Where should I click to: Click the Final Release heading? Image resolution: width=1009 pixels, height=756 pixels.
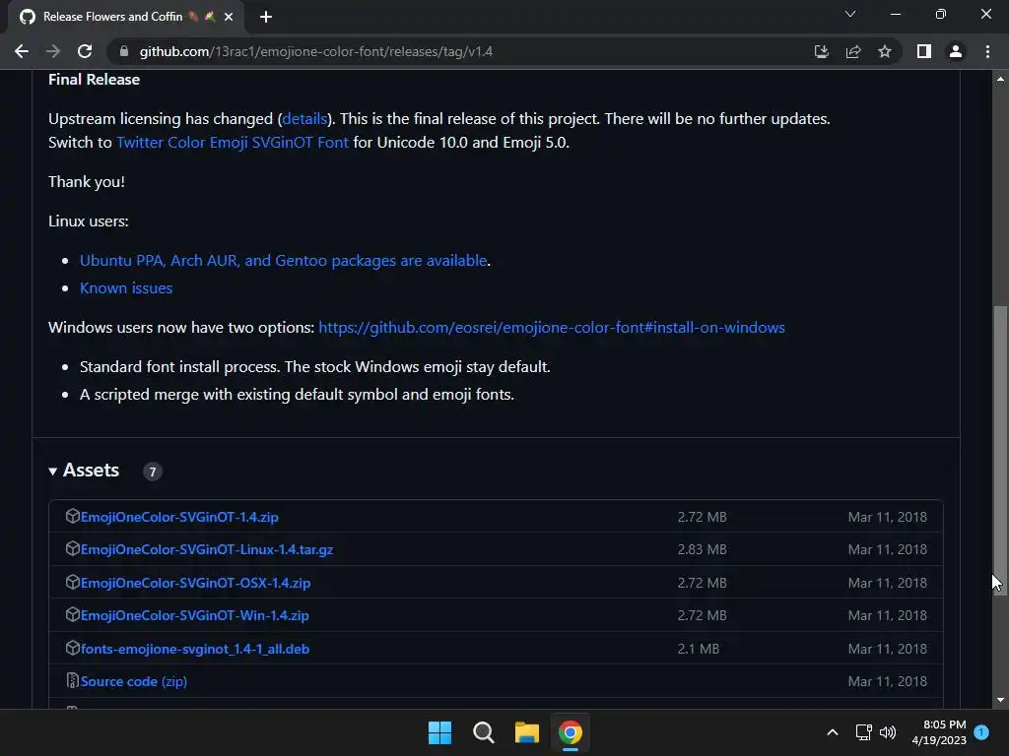pyautogui.click(x=94, y=79)
